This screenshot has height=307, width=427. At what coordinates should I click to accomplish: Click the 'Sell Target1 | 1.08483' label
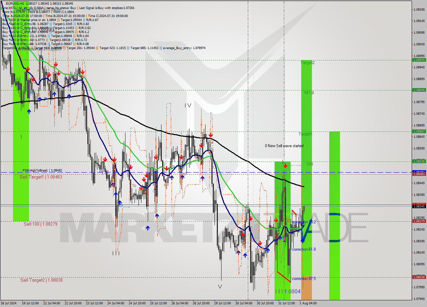41,177
